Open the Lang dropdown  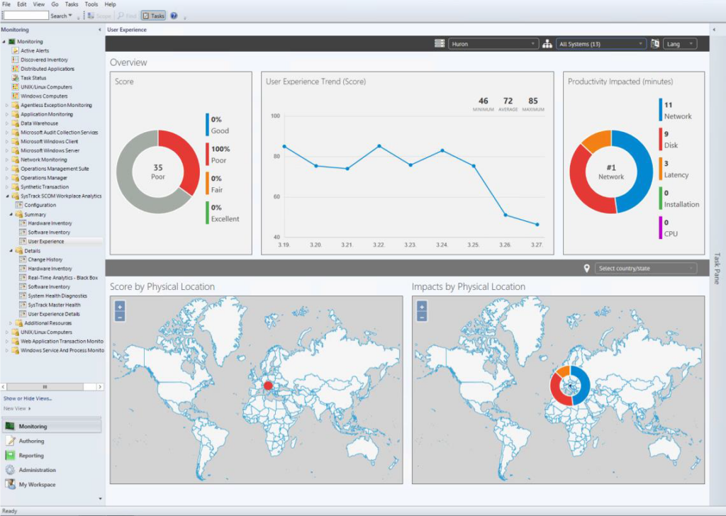point(680,44)
